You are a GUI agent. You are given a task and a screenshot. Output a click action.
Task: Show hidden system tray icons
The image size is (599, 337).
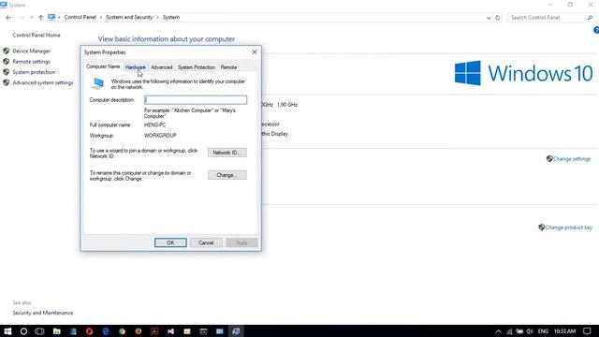click(x=498, y=331)
